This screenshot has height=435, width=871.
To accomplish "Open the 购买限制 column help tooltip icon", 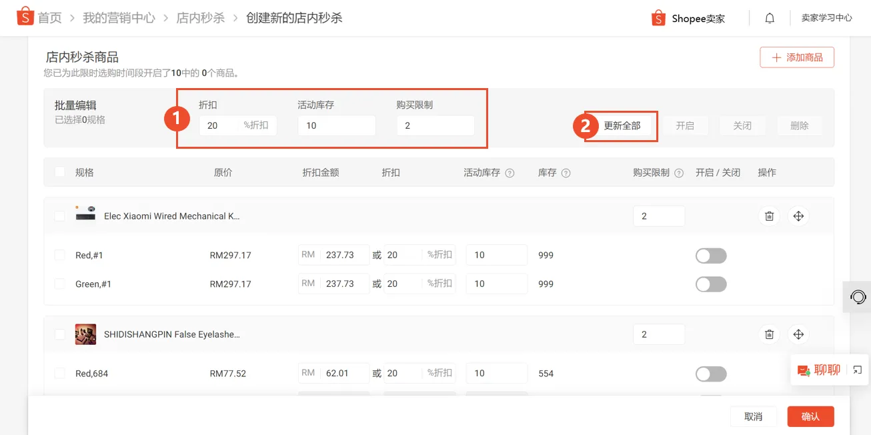I will coord(679,172).
